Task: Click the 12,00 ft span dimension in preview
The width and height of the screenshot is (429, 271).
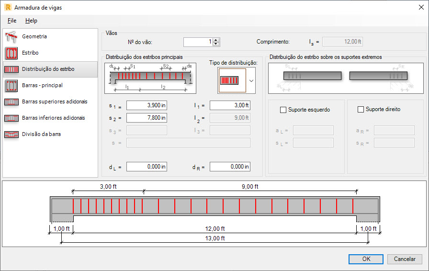Action: (x=215, y=229)
